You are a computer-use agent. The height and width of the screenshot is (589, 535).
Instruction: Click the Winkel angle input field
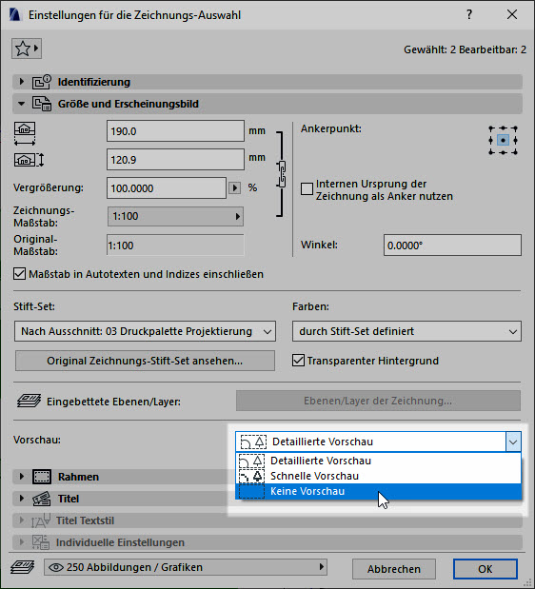pos(452,245)
